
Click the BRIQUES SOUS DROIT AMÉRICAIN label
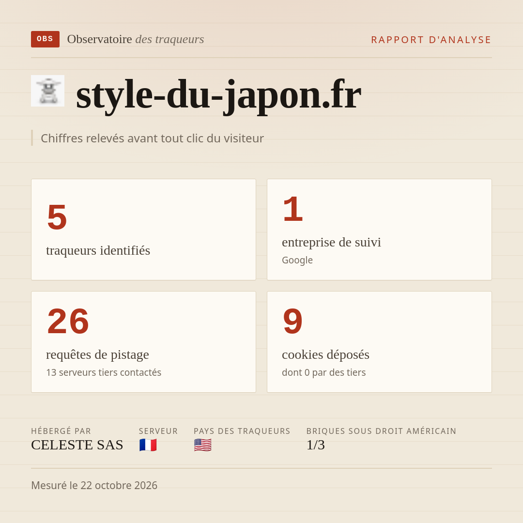381,431
